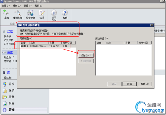The height and width of the screenshot is (115, 166).
Task: Close the add disk dialog
Action: tap(152, 25)
